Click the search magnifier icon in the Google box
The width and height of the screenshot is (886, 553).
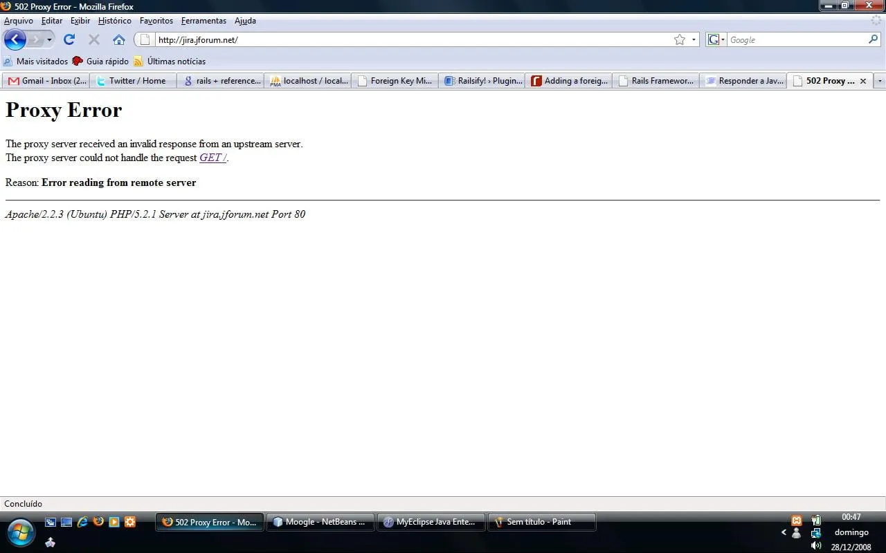pos(874,39)
